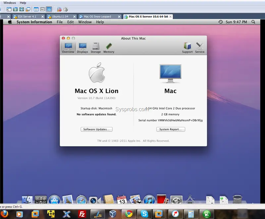Open the Service section

(x=200, y=48)
